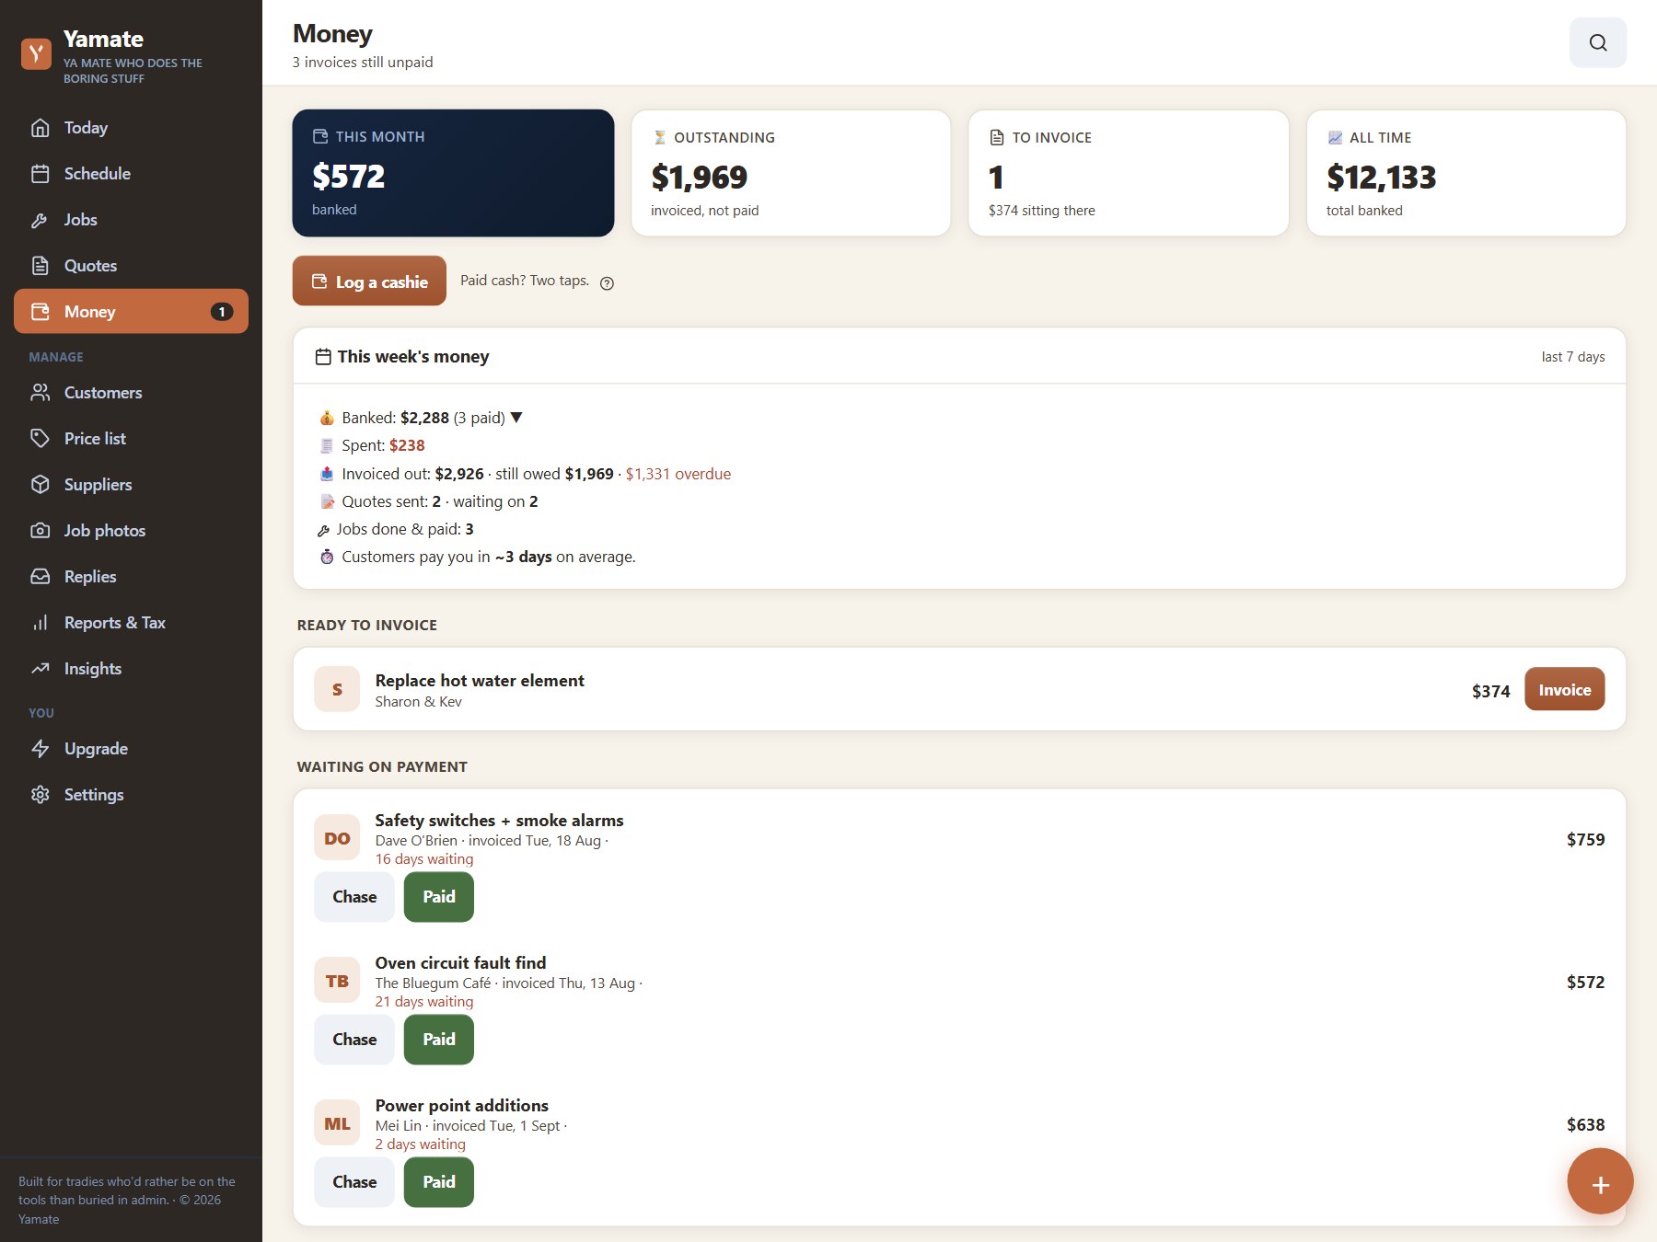
Task: Mark Safety switches invoice as Paid
Action: (x=439, y=897)
